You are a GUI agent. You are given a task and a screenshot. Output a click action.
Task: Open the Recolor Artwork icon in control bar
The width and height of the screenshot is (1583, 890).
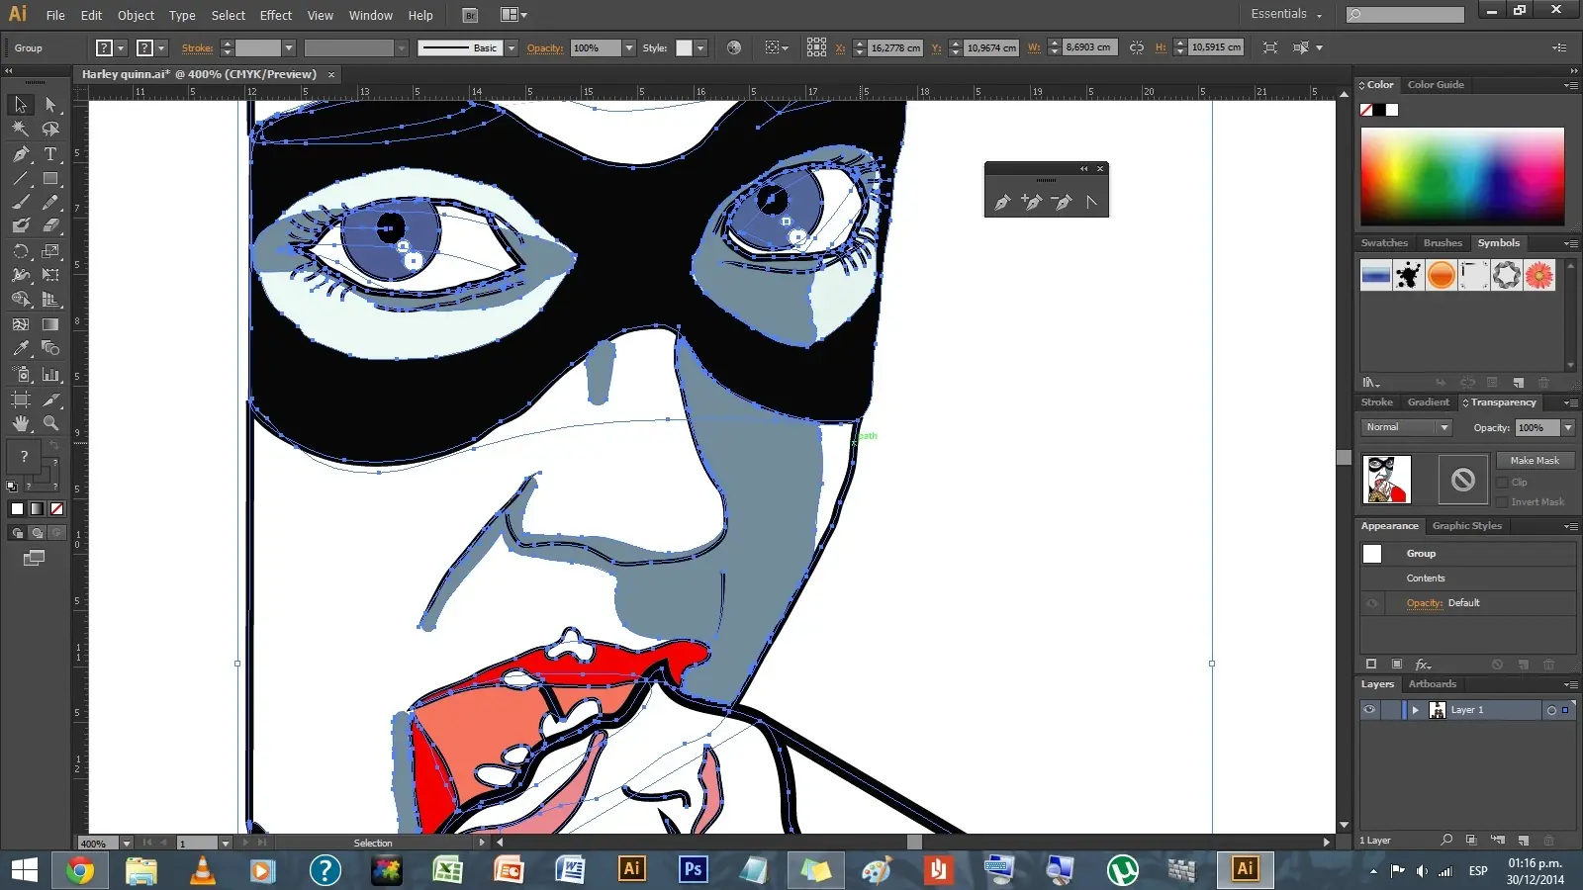pos(734,47)
